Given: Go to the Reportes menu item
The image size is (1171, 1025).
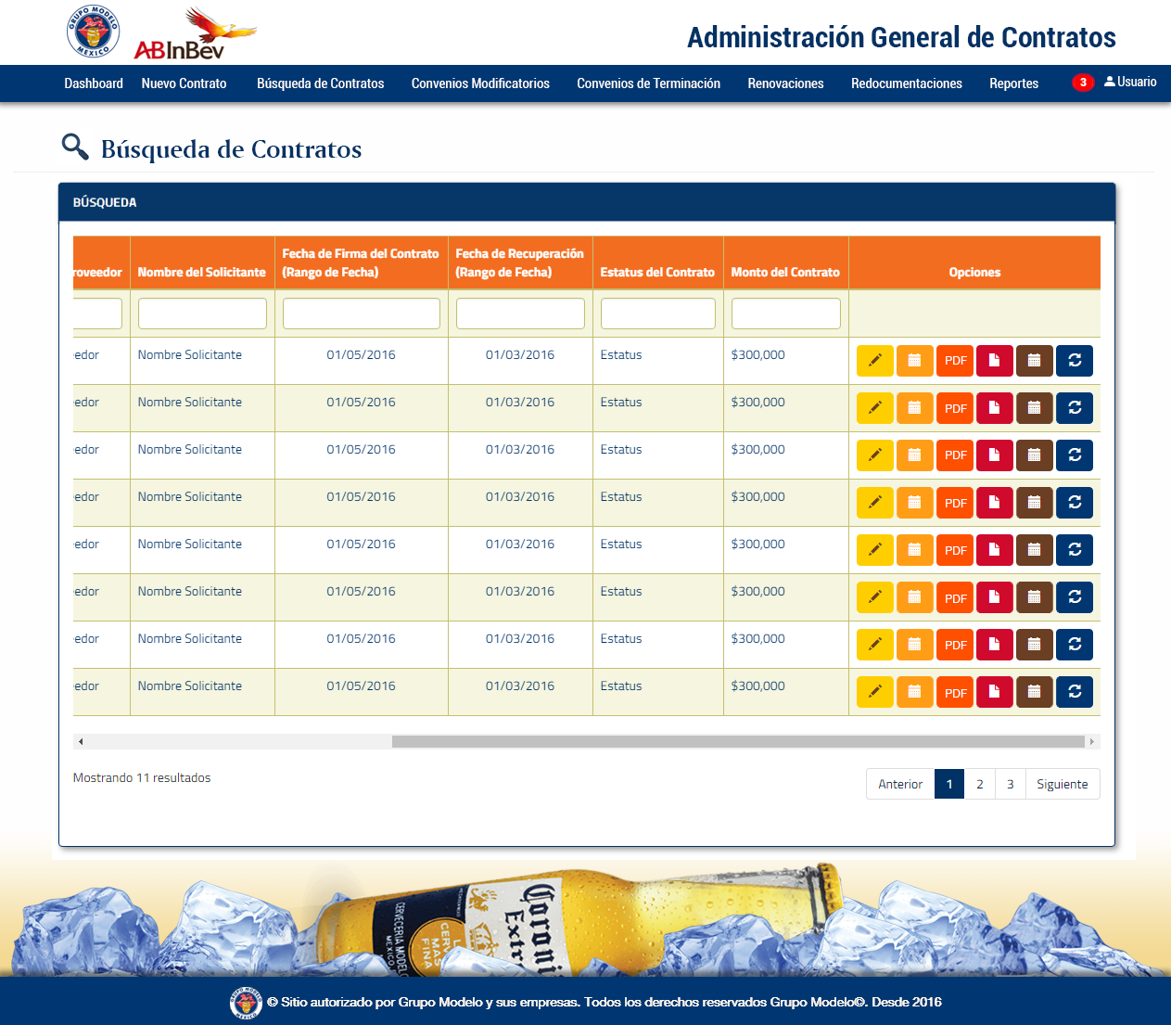Looking at the screenshot, I should (x=1013, y=83).
